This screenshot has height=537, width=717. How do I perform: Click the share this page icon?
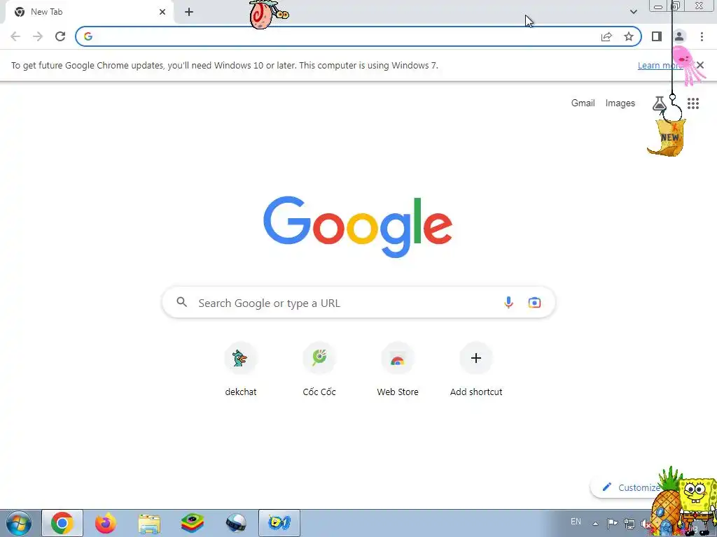pos(606,36)
